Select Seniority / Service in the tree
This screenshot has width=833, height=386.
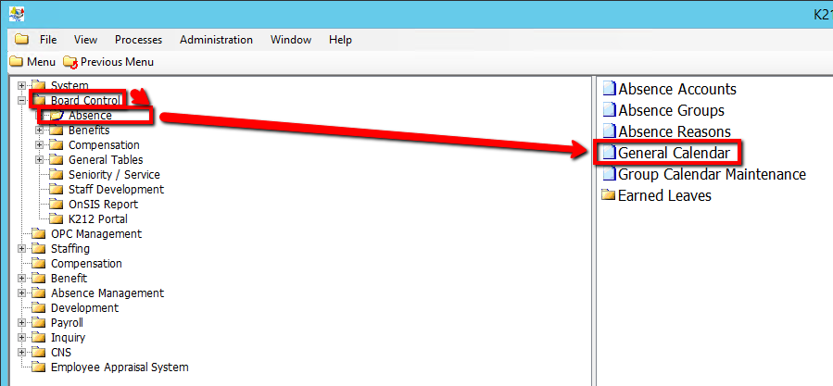[x=114, y=175]
